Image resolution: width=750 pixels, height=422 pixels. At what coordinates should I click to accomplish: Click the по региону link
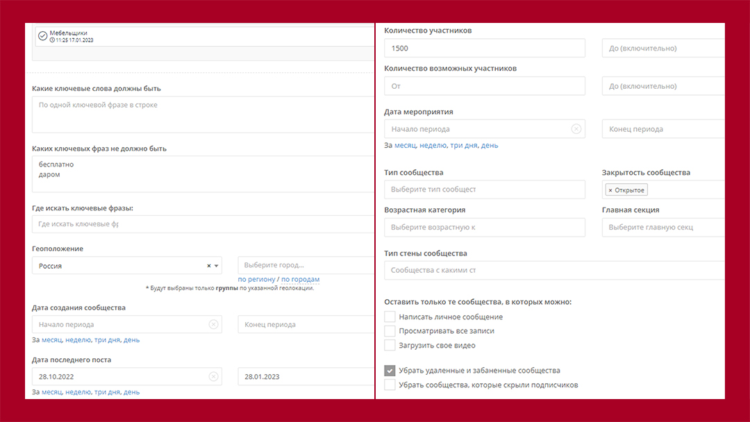click(256, 279)
